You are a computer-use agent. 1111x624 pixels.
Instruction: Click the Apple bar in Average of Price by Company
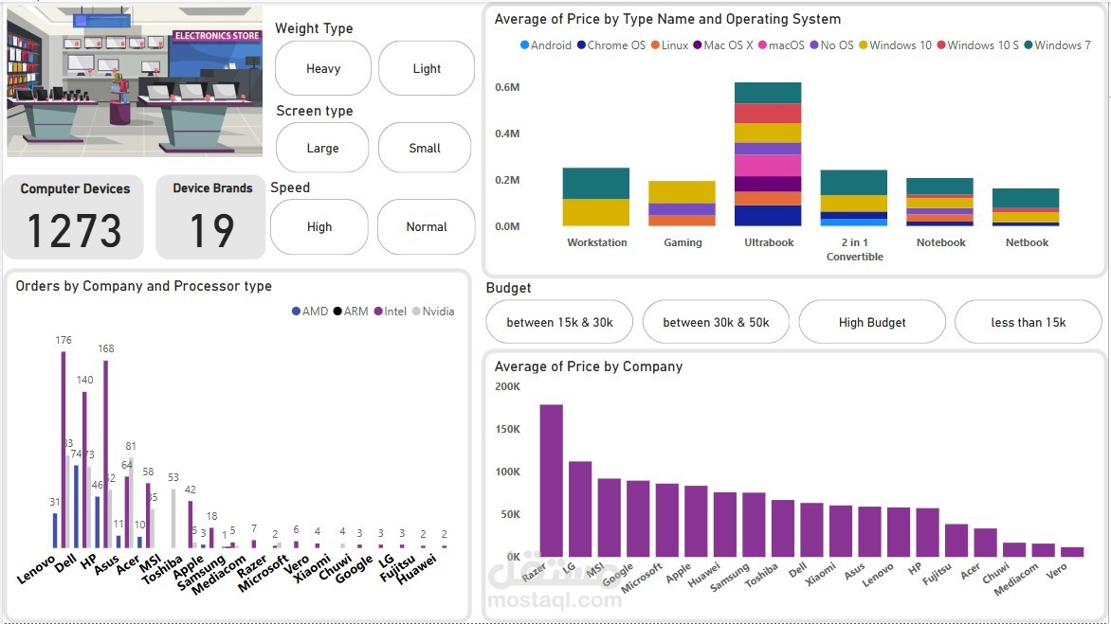click(696, 521)
